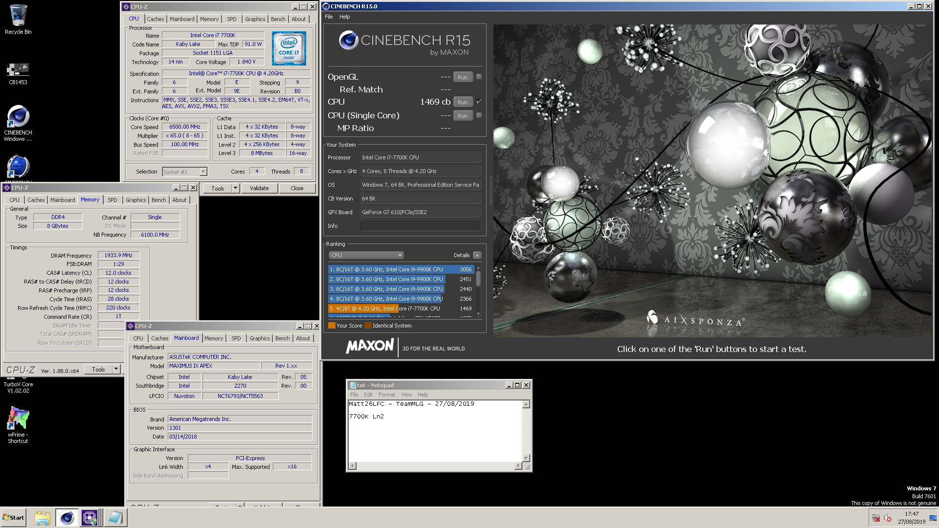Toggle CPU Single Core test checkbox
The width and height of the screenshot is (939, 528).
(479, 115)
